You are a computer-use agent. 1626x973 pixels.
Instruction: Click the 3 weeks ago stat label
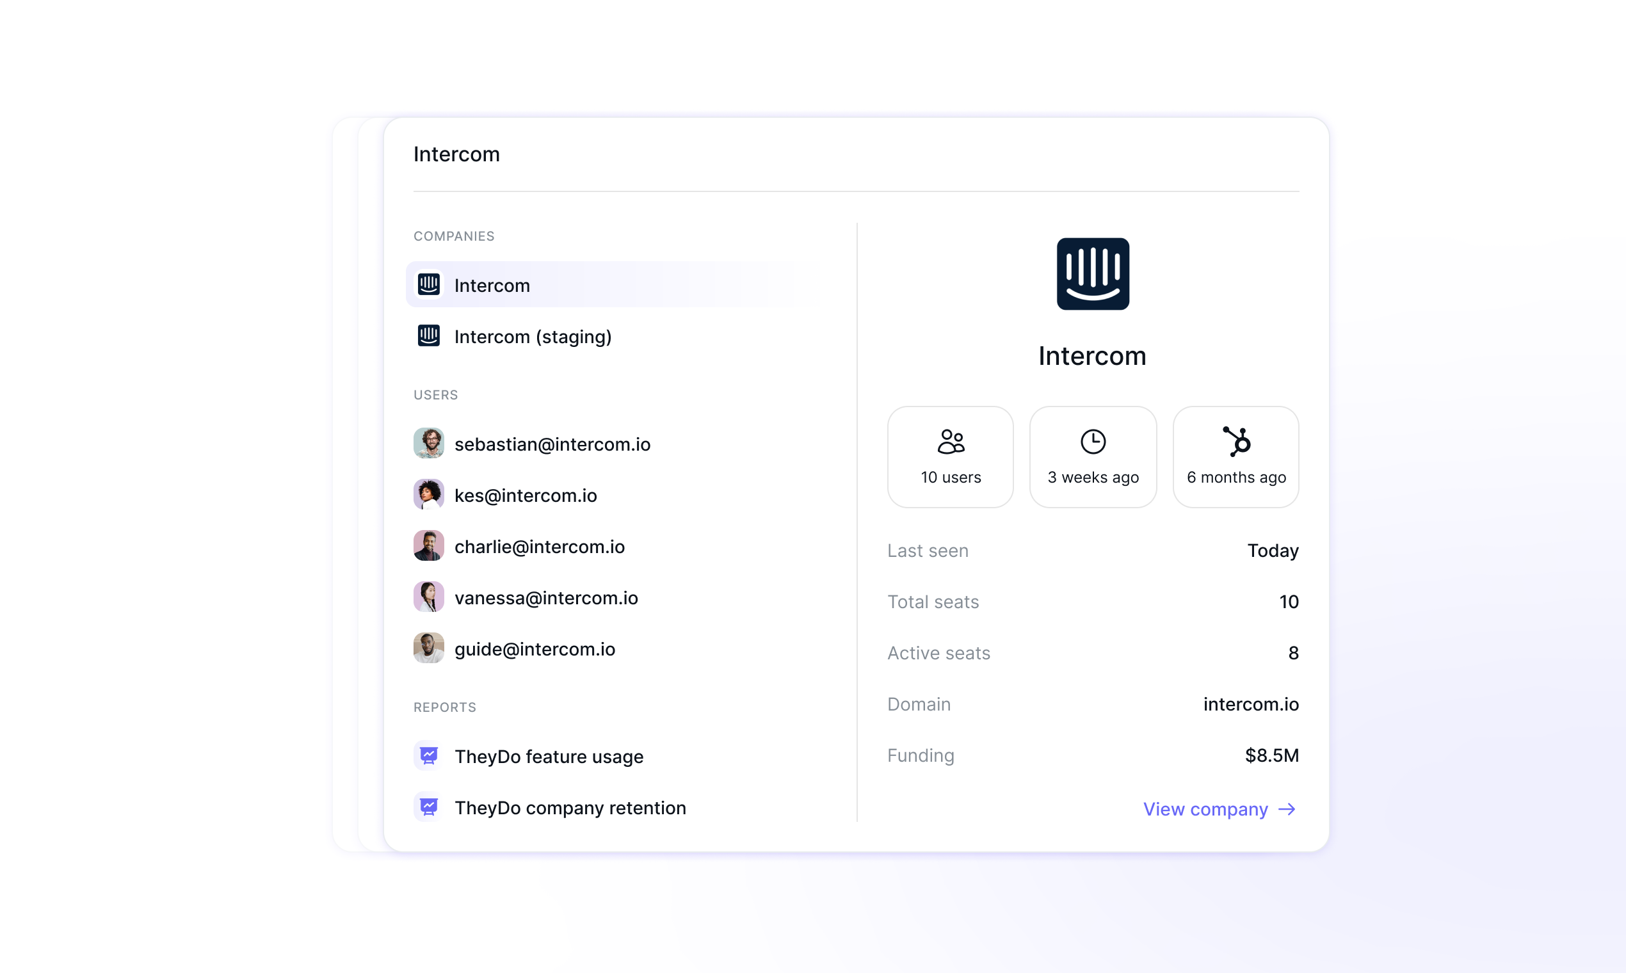click(1093, 478)
